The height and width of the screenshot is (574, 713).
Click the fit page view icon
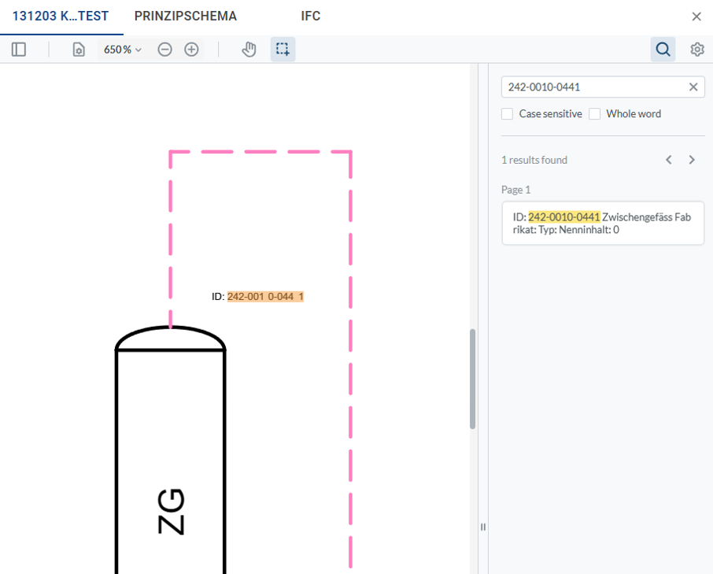click(79, 50)
